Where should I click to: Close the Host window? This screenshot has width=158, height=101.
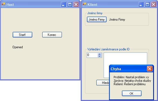point(76,5)
